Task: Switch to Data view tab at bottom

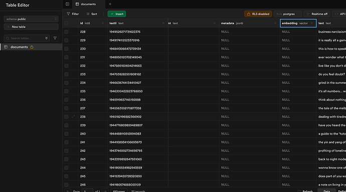Action: tap(326, 190)
